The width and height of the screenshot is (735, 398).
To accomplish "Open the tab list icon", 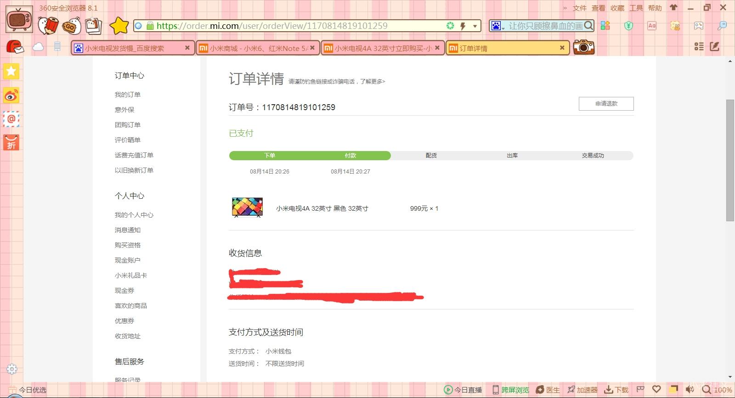I will tap(699, 46).
